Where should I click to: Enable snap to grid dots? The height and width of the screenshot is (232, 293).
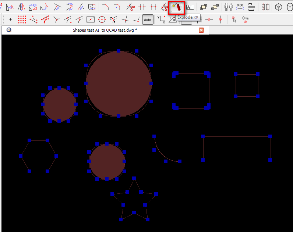click(22, 19)
